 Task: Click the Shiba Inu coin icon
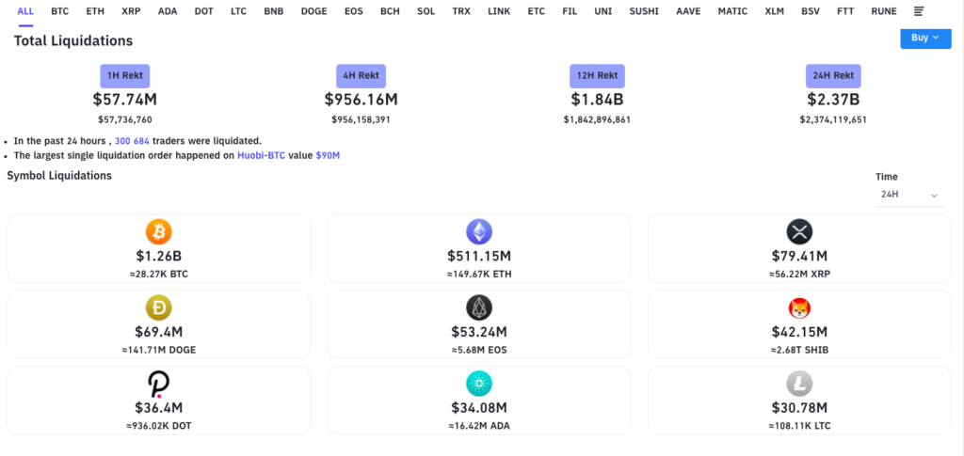pyautogui.click(x=799, y=307)
